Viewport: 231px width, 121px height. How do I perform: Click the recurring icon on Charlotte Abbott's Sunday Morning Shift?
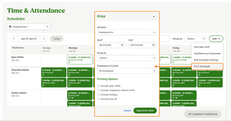click(43, 75)
